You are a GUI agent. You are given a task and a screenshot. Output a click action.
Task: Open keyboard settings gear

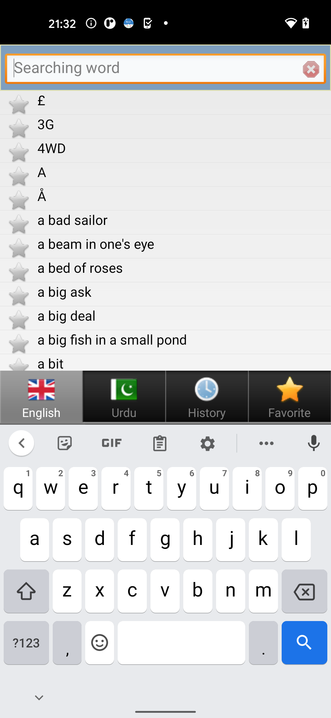click(x=207, y=443)
